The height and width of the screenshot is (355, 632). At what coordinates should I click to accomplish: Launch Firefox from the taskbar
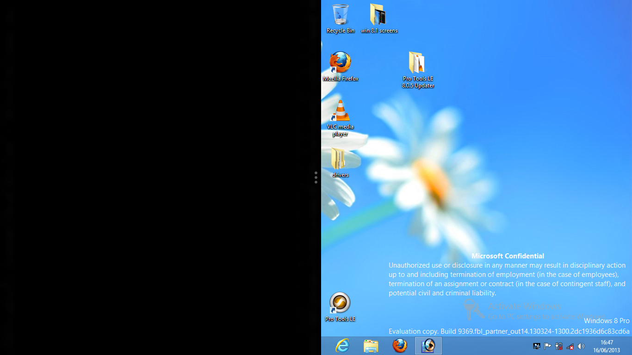[x=400, y=346]
